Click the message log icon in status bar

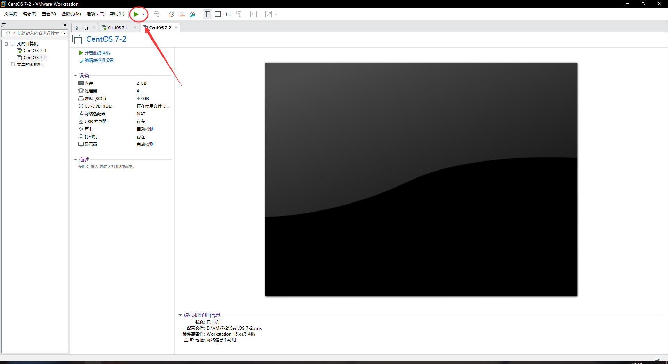(x=658, y=358)
